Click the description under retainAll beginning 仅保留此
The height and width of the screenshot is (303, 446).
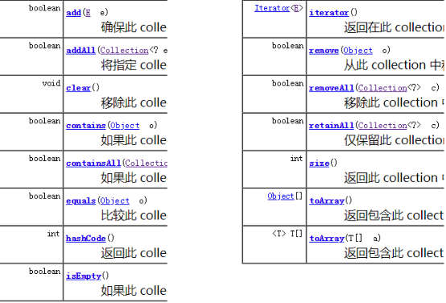tap(394, 140)
